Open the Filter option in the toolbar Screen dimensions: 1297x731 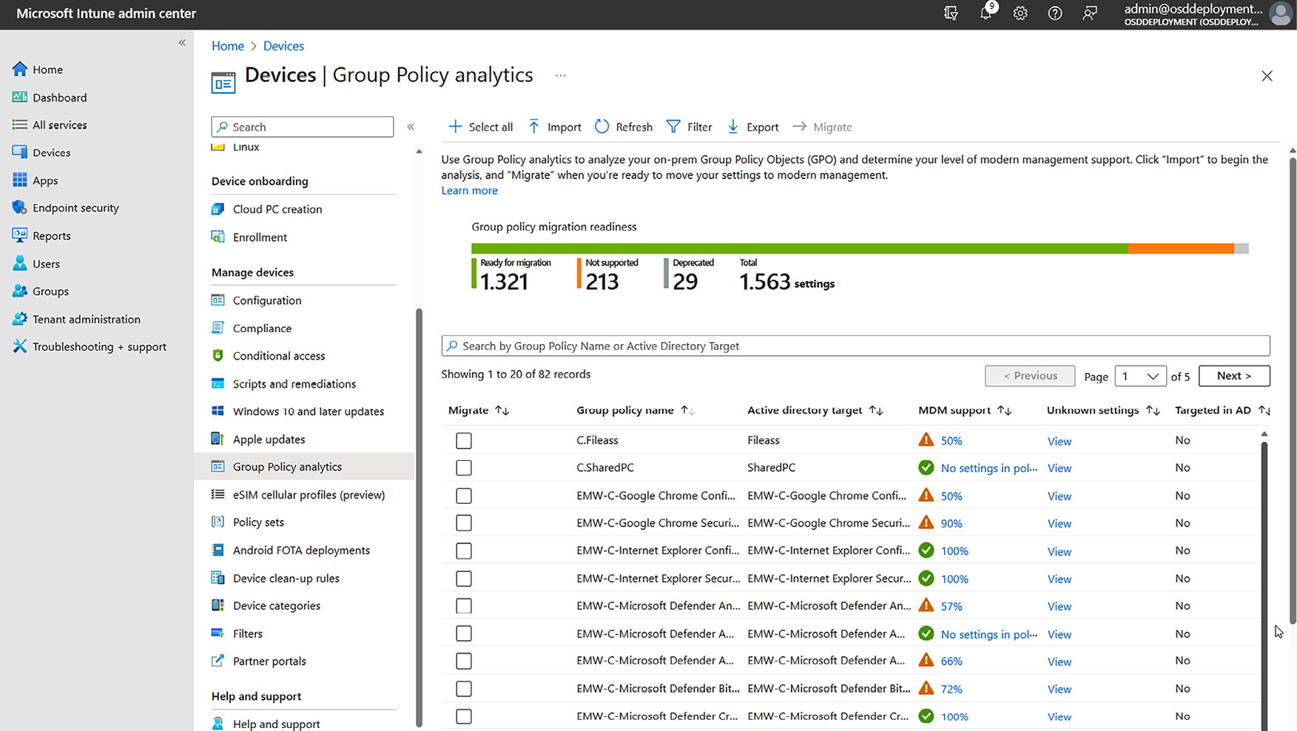click(x=689, y=127)
